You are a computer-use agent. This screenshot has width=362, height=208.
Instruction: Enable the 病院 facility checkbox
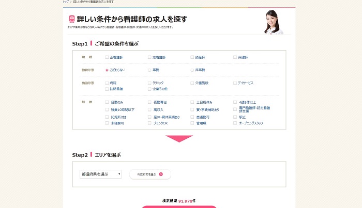tap(107, 83)
